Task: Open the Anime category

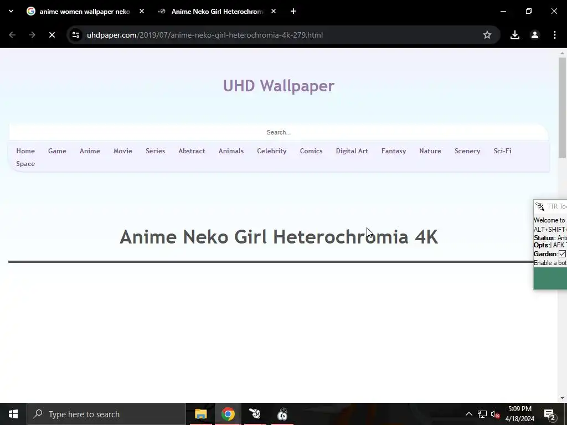Action: pos(90,151)
